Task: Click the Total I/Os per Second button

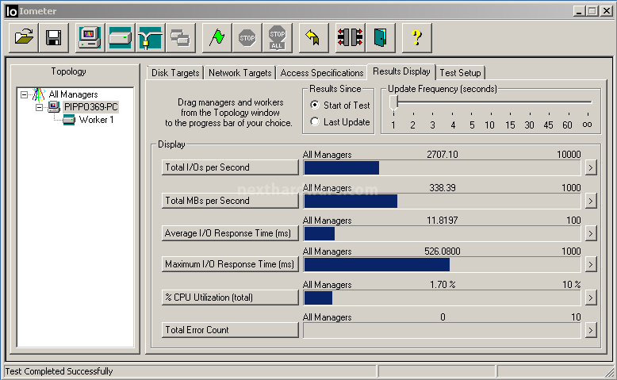Action: point(230,167)
